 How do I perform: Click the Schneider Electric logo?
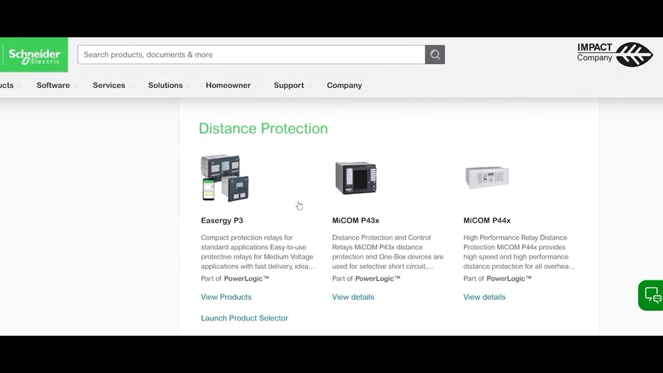pos(34,54)
